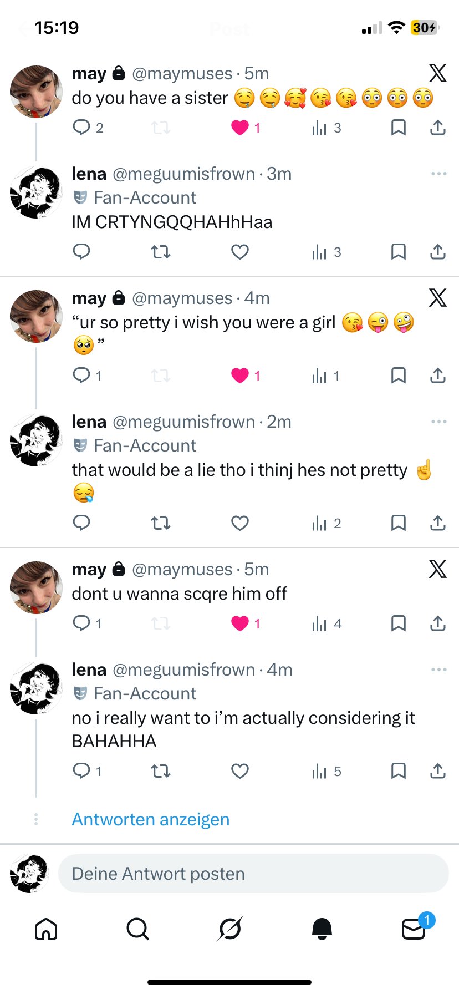Open the Search tab magnifier
The width and height of the screenshot is (459, 994).
click(x=137, y=929)
